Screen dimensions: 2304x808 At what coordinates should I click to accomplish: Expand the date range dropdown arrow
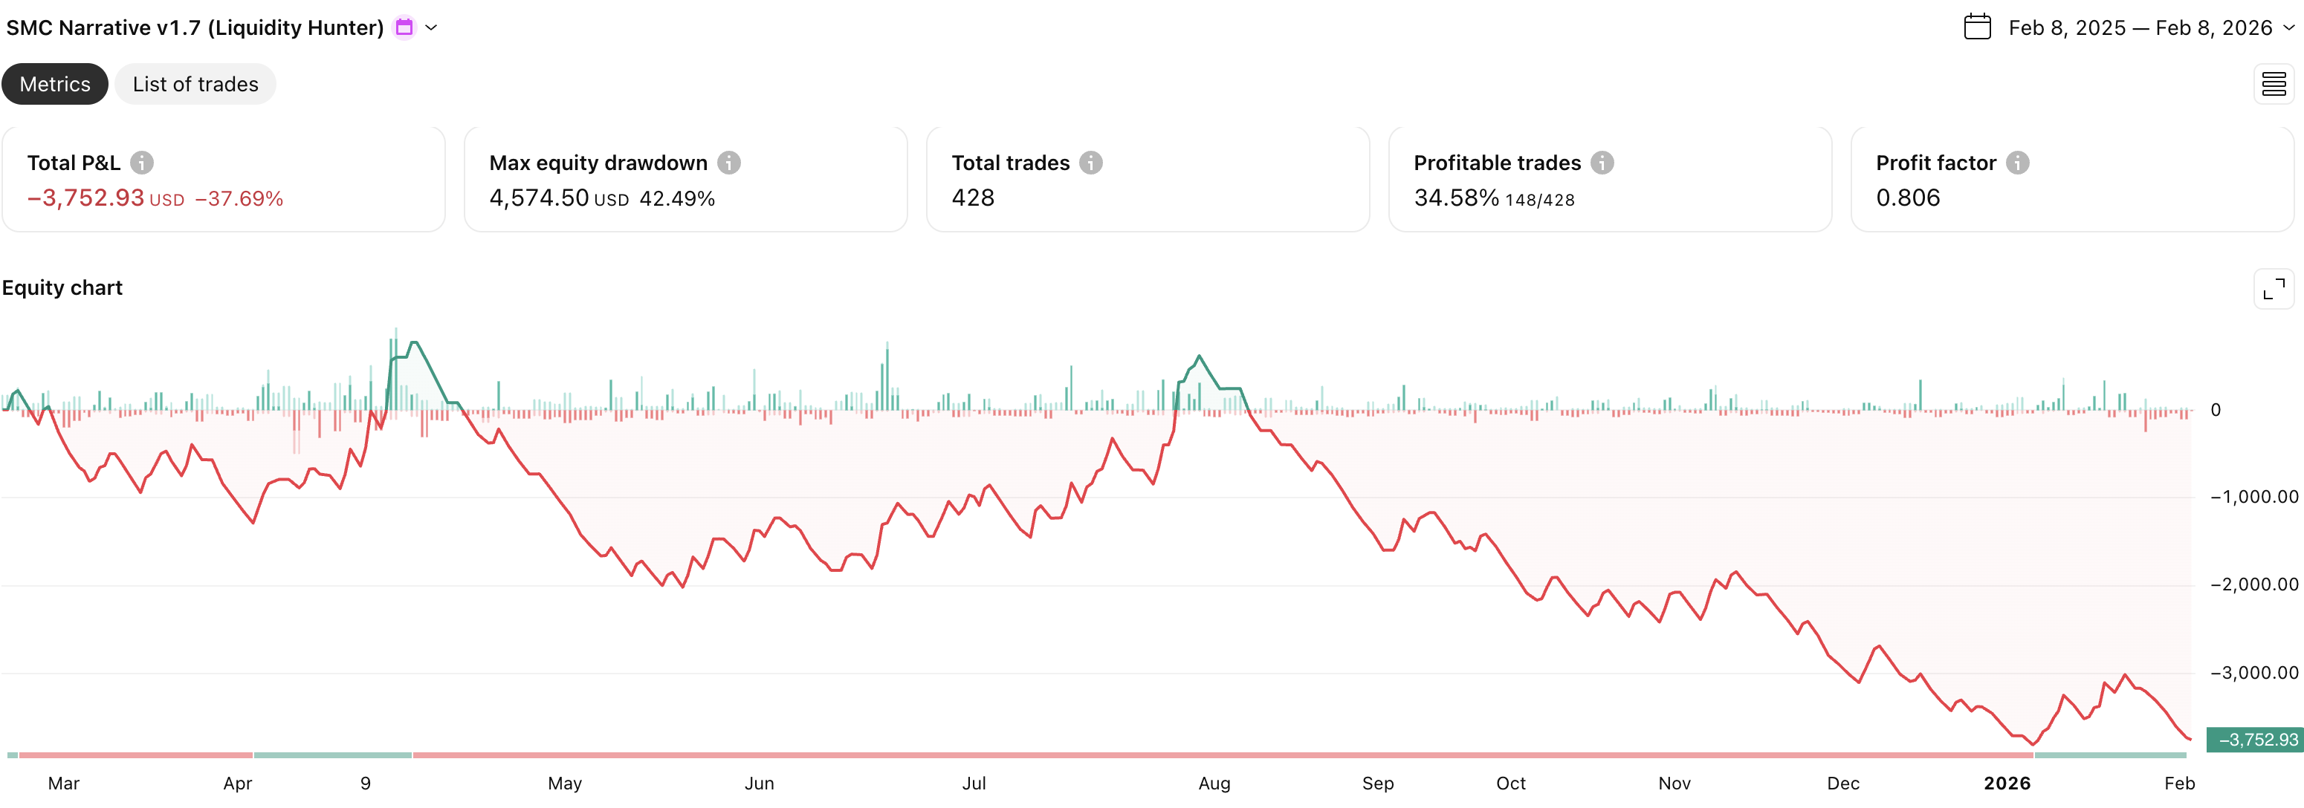tap(2289, 27)
